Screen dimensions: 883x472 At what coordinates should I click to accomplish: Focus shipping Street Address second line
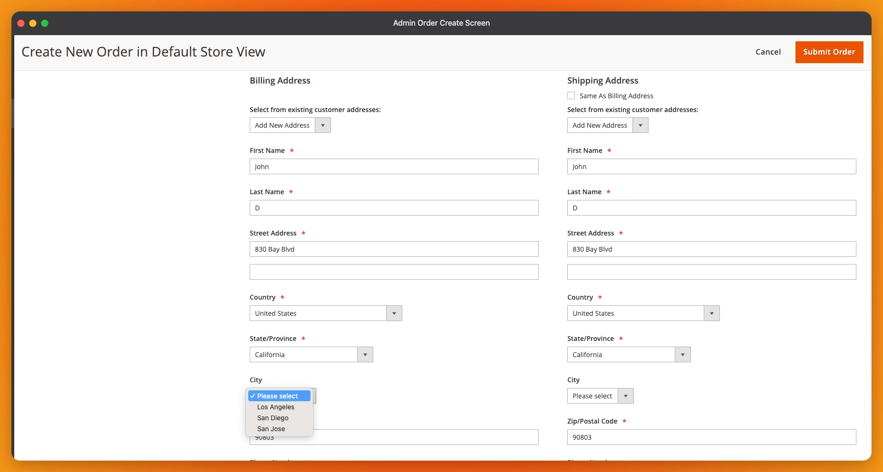pos(712,272)
